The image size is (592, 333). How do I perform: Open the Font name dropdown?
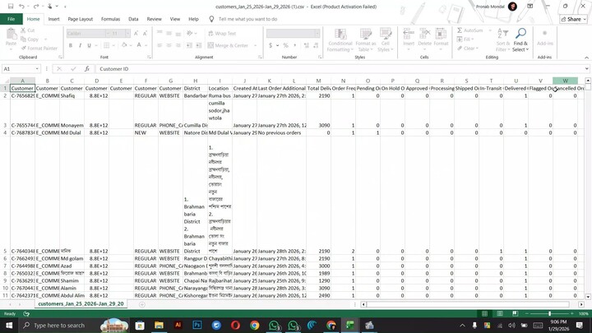click(108, 34)
